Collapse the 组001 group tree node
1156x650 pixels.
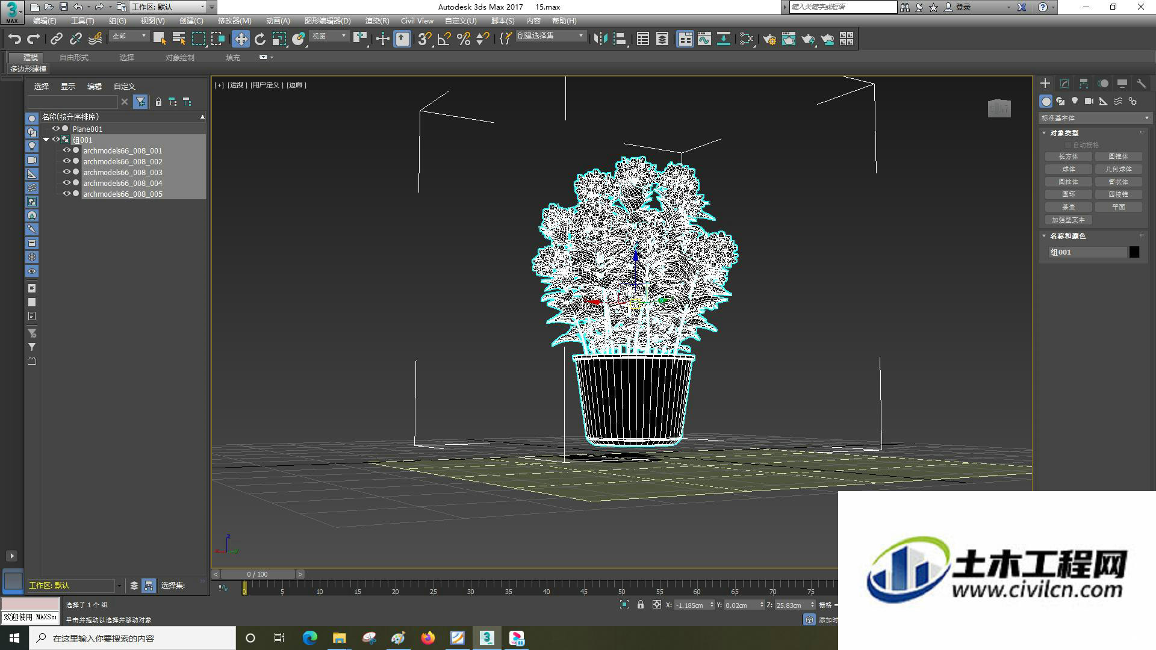(46, 140)
